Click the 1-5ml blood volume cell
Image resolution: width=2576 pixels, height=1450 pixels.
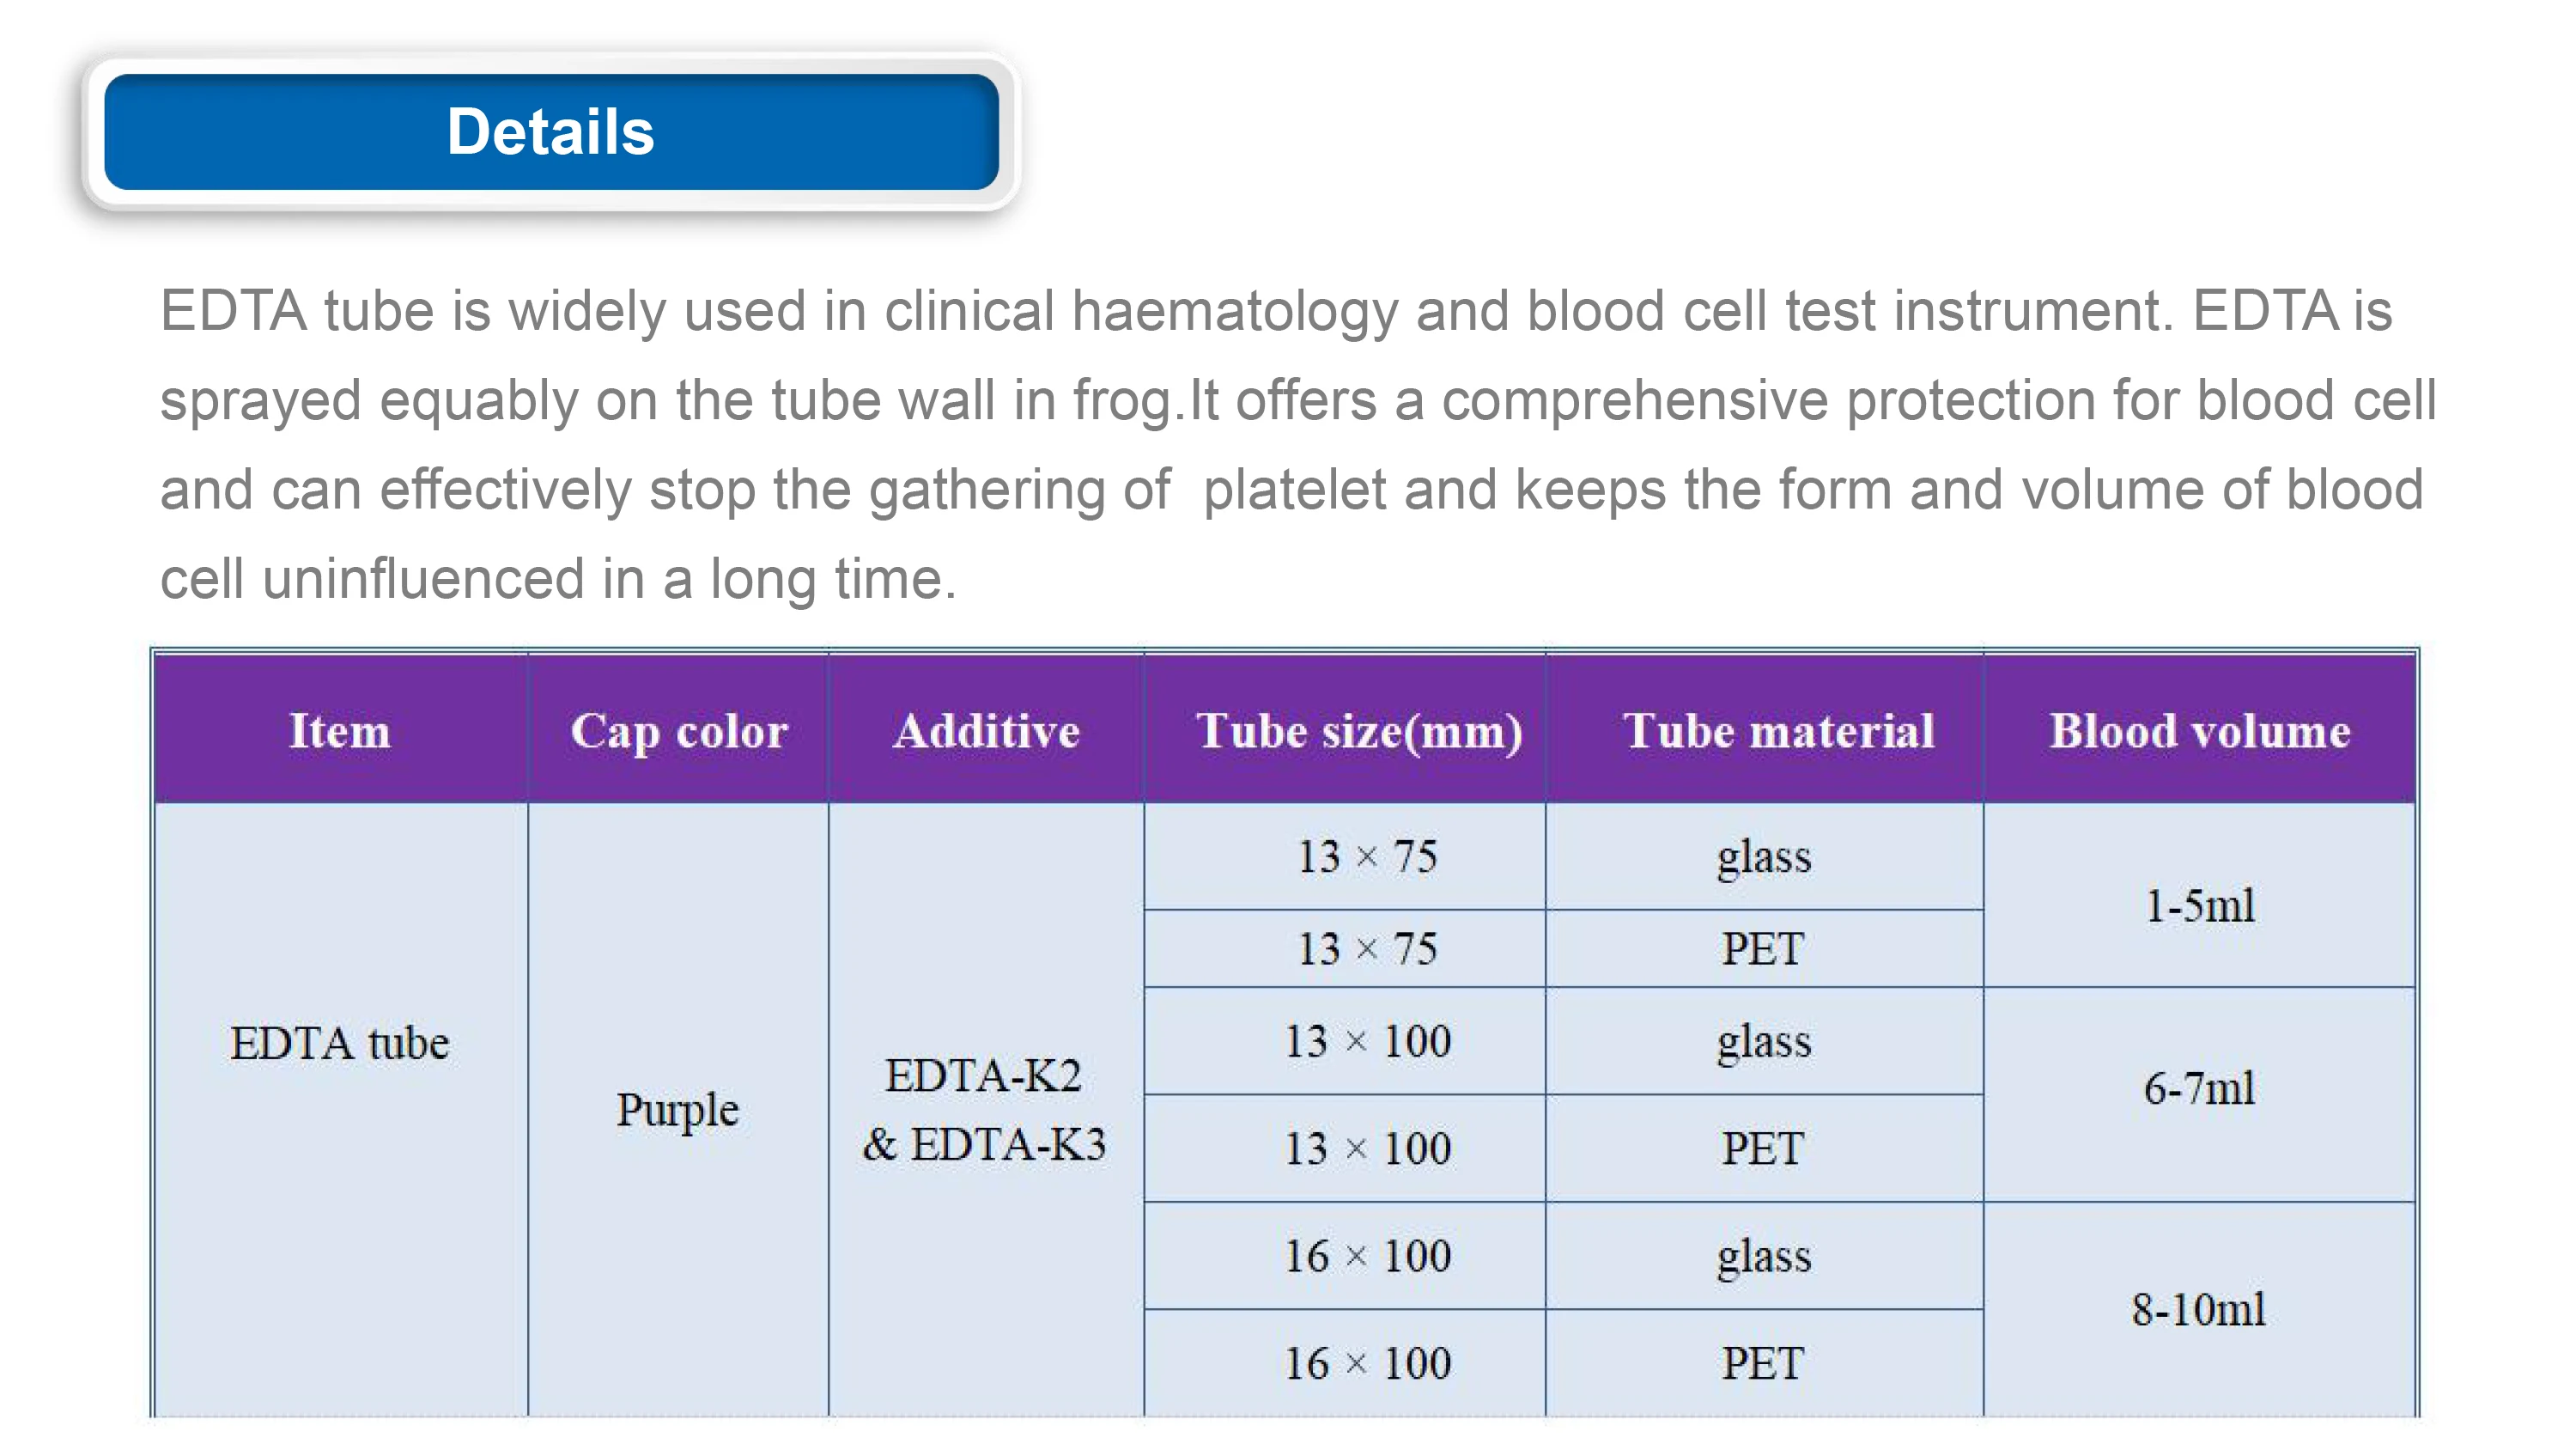2200,905
